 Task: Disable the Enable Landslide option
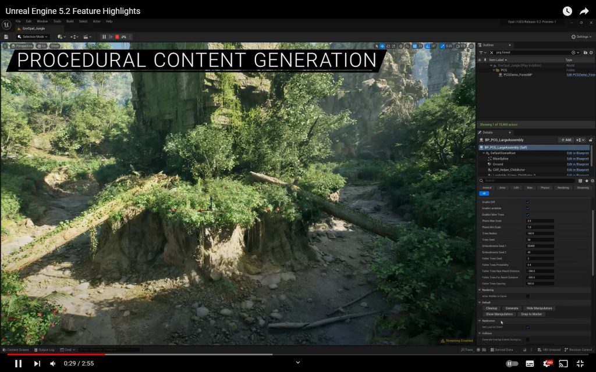pos(528,207)
